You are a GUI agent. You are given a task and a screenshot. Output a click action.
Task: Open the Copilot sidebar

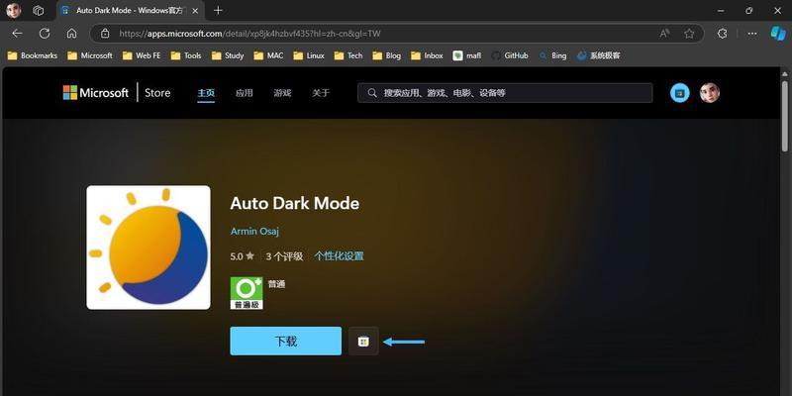click(777, 34)
